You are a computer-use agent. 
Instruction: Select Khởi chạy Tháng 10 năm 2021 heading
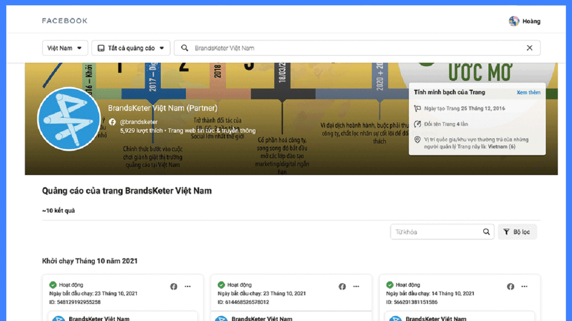(90, 261)
